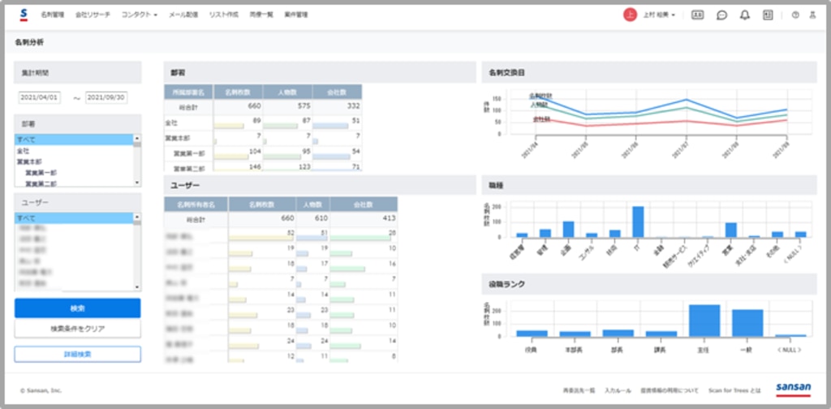Click the 所属部署名 column header
Viewport: 831px width, 409px height.
[x=188, y=92]
